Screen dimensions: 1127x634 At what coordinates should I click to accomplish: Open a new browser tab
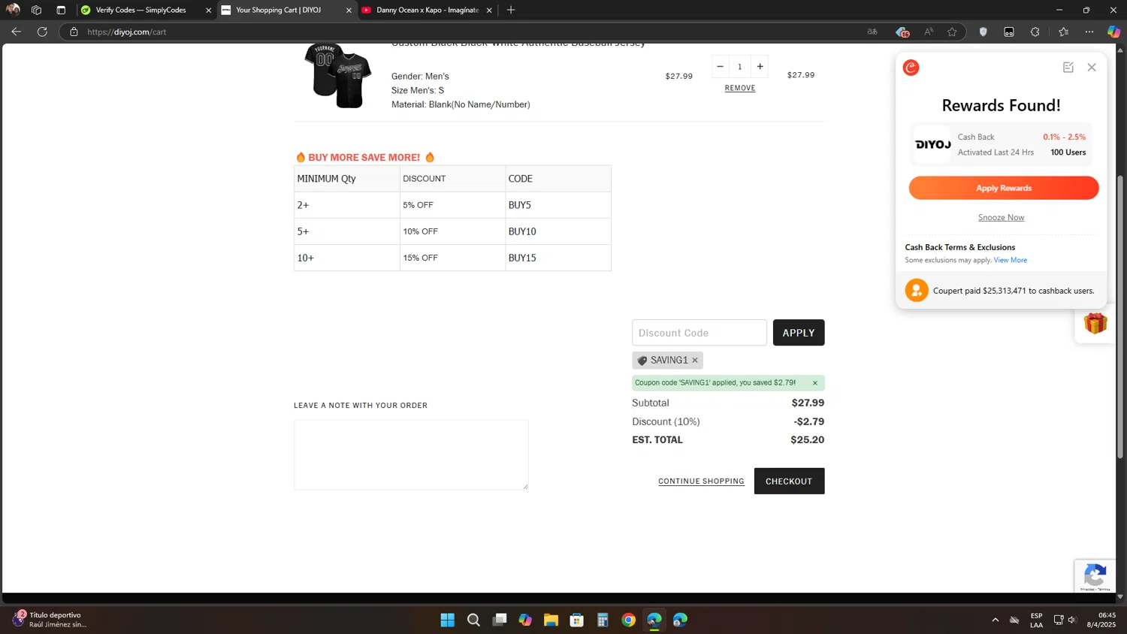coord(511,10)
